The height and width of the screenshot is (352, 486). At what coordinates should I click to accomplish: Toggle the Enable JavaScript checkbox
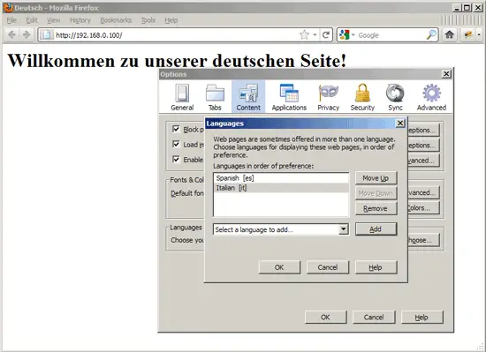[176, 160]
